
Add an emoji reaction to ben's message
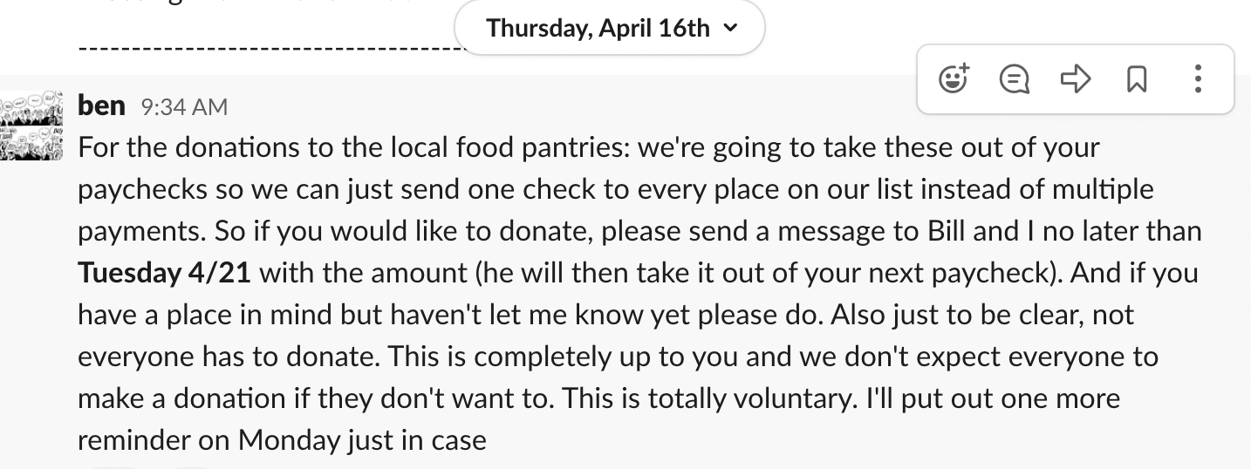954,79
